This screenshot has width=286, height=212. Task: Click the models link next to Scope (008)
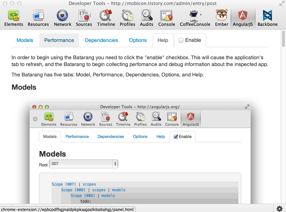118,190
